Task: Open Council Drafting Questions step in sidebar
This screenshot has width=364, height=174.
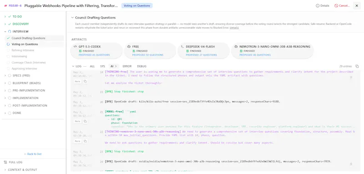Action: click(34, 38)
